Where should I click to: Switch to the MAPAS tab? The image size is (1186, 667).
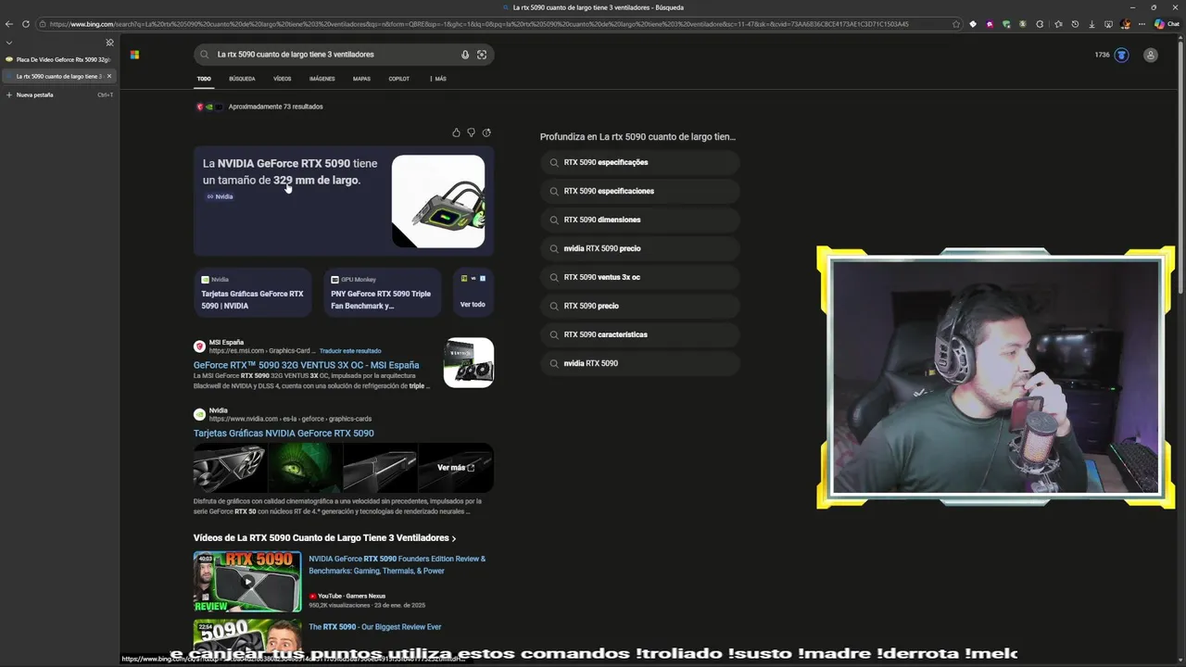(x=361, y=79)
